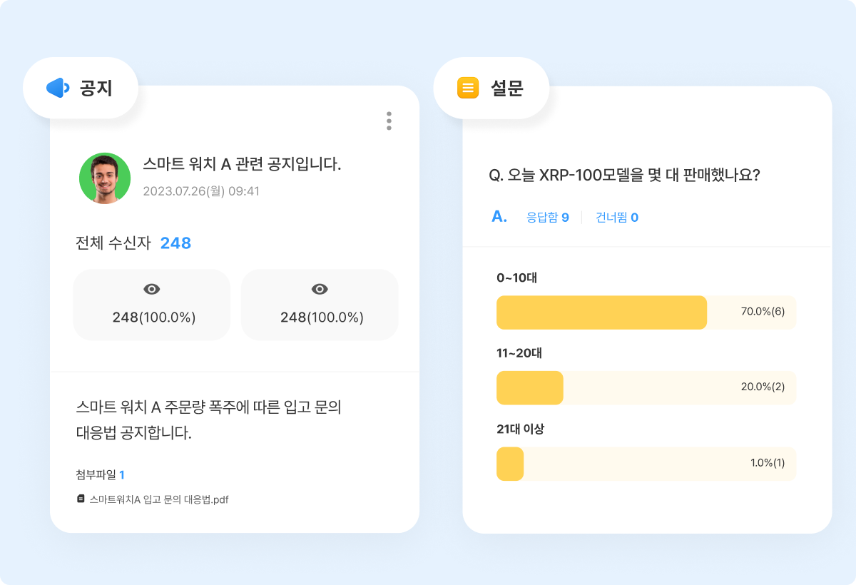Image resolution: width=856 pixels, height=585 pixels.
Task: Click the sender's profile photo avatar
Action: click(x=105, y=178)
